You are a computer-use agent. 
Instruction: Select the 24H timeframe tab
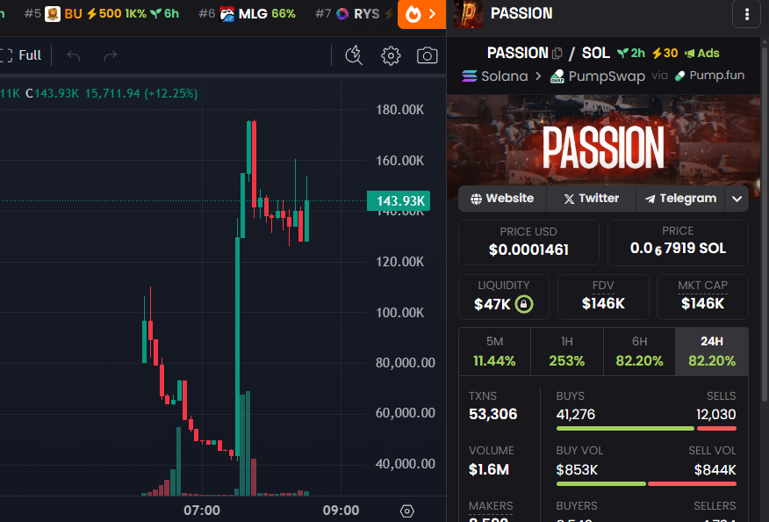pos(712,352)
